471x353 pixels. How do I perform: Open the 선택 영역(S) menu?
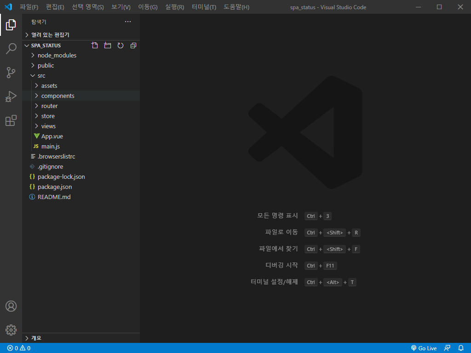pyautogui.click(x=88, y=7)
